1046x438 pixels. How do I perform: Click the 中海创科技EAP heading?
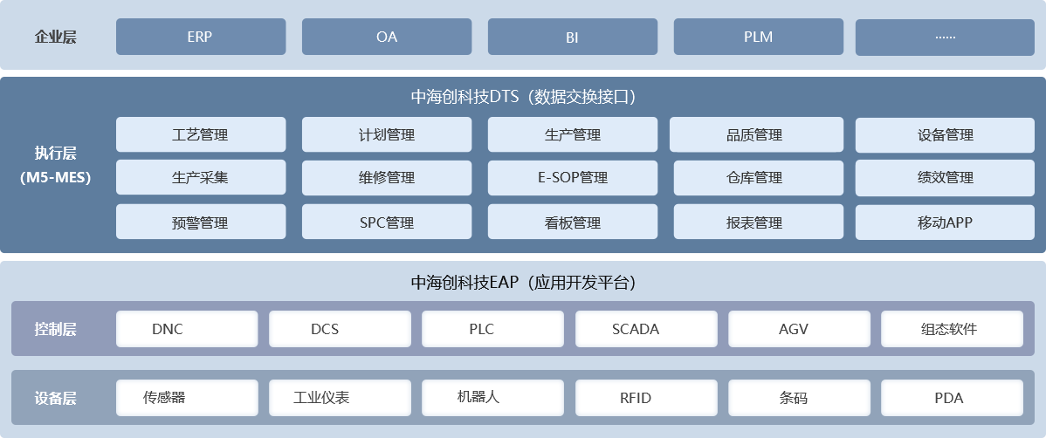[x=523, y=283]
